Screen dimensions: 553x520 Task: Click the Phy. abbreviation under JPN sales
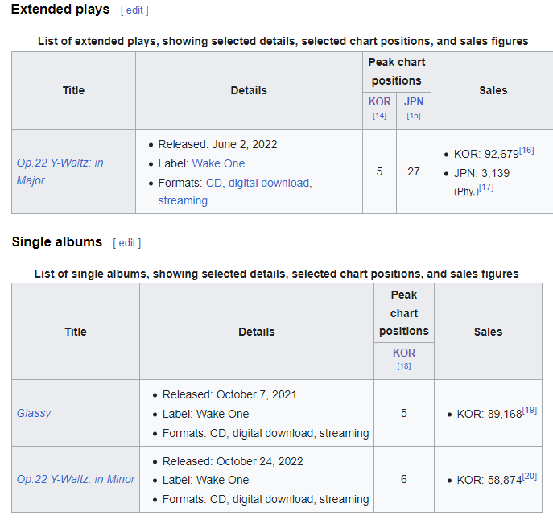465,191
